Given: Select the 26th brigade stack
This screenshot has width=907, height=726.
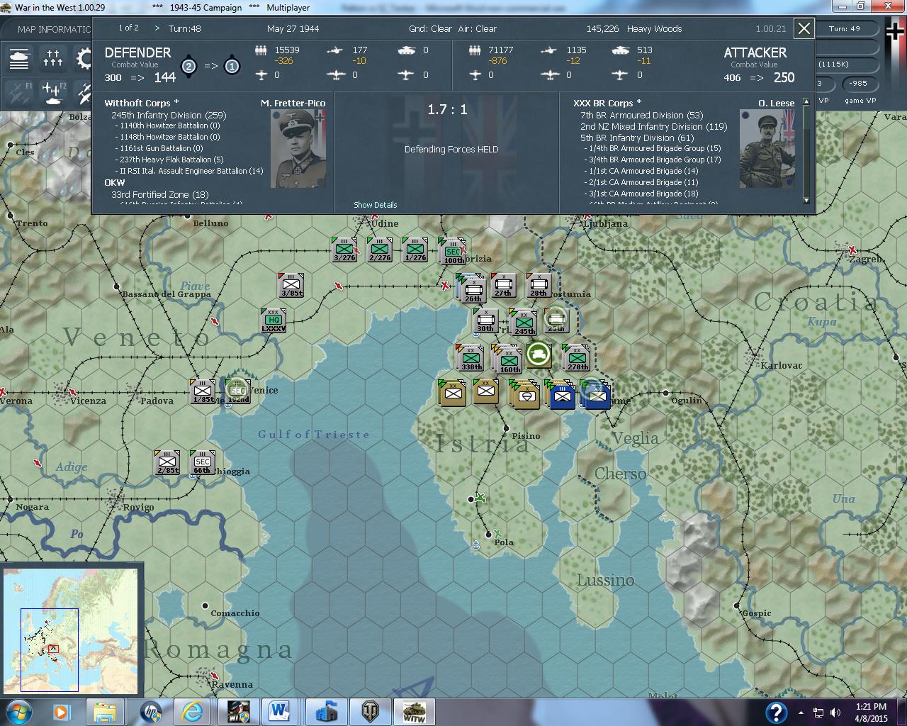Looking at the screenshot, I should [x=472, y=288].
